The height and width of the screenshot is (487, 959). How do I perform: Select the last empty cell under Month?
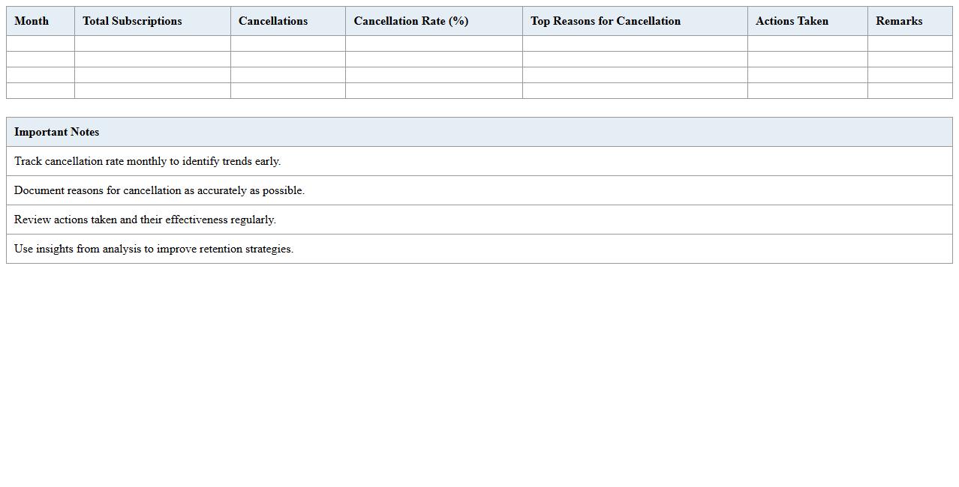click(x=41, y=91)
